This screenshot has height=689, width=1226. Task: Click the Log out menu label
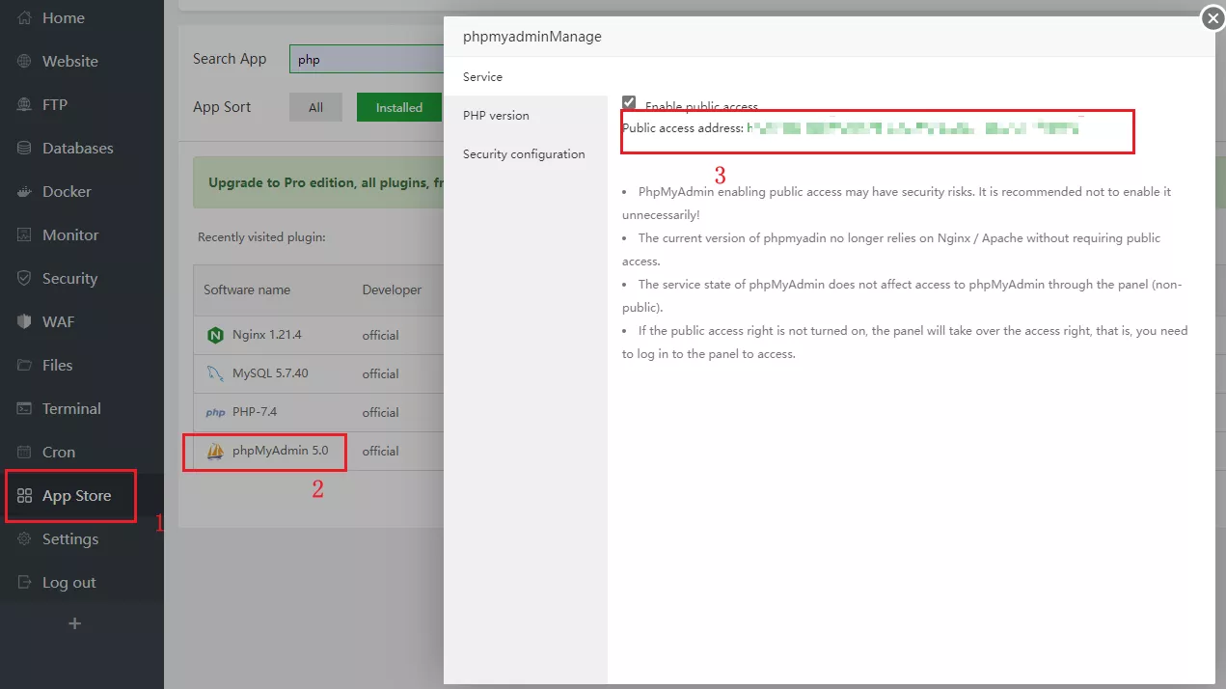point(69,583)
